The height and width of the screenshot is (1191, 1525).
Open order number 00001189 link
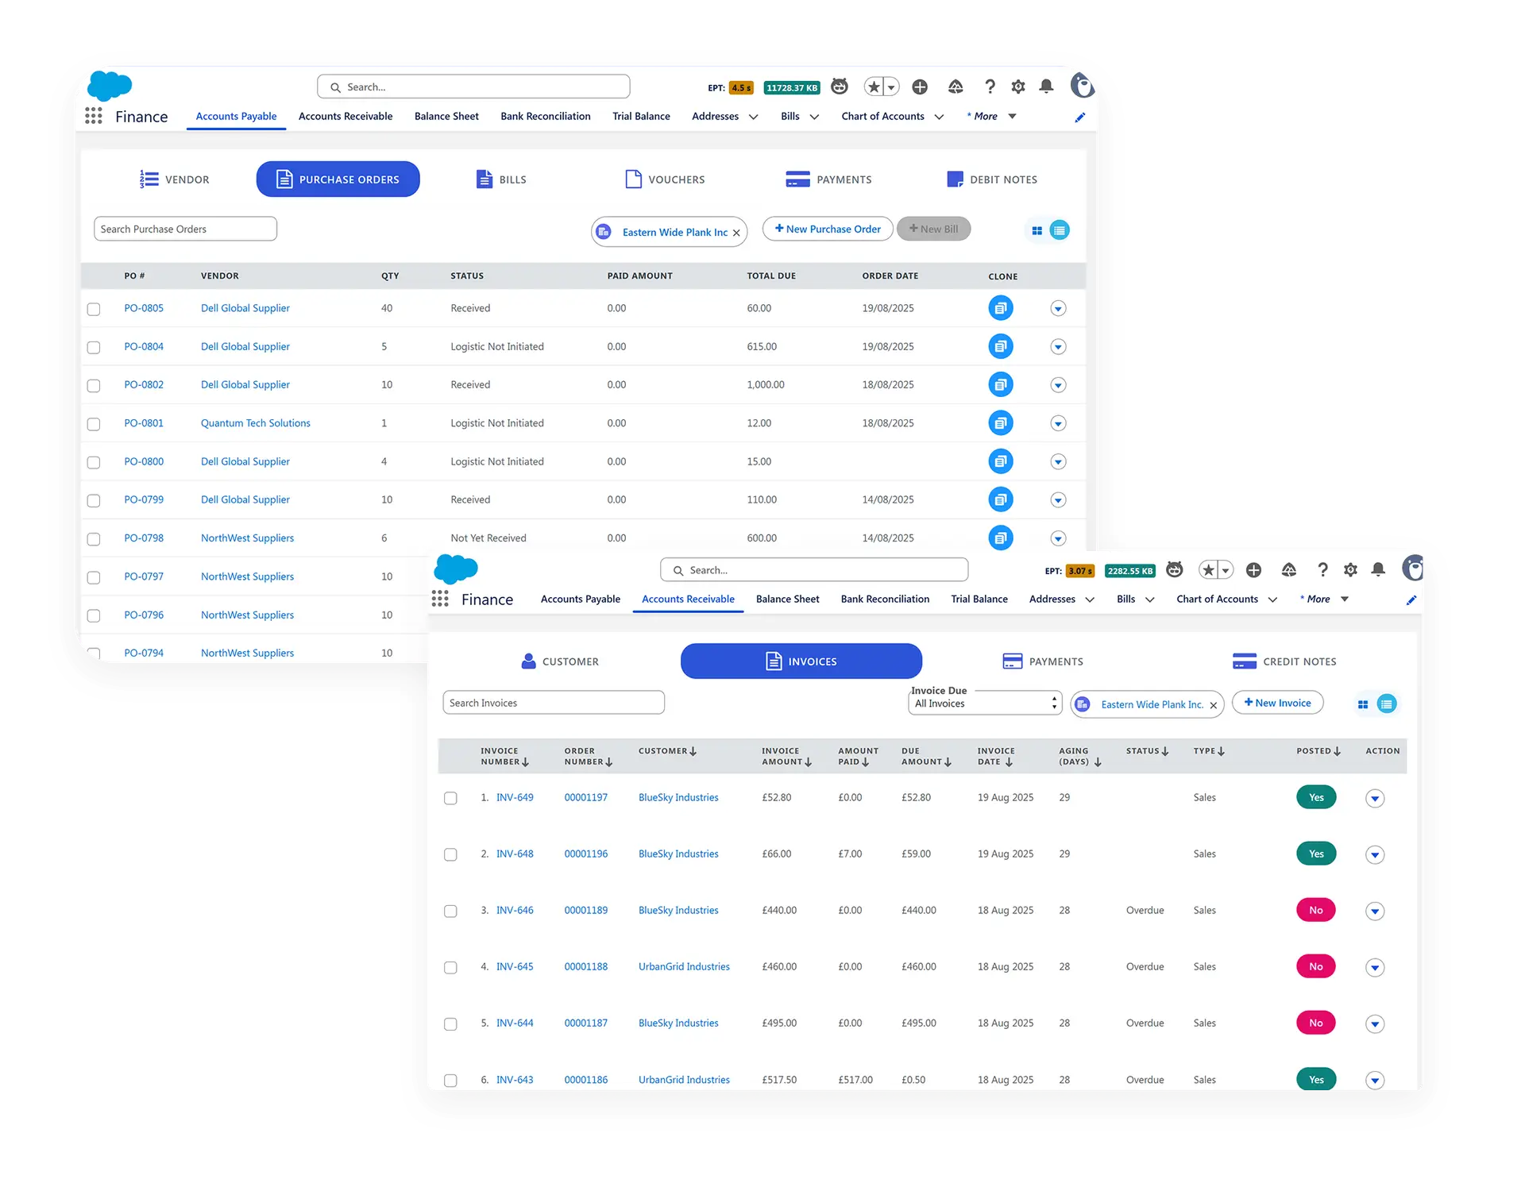coord(586,911)
